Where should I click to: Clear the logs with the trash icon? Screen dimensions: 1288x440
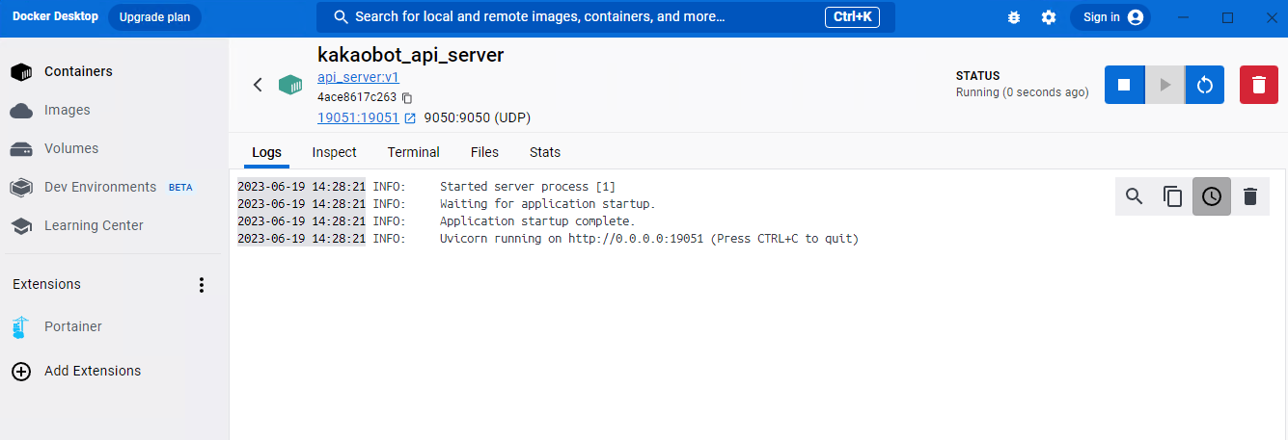1250,196
